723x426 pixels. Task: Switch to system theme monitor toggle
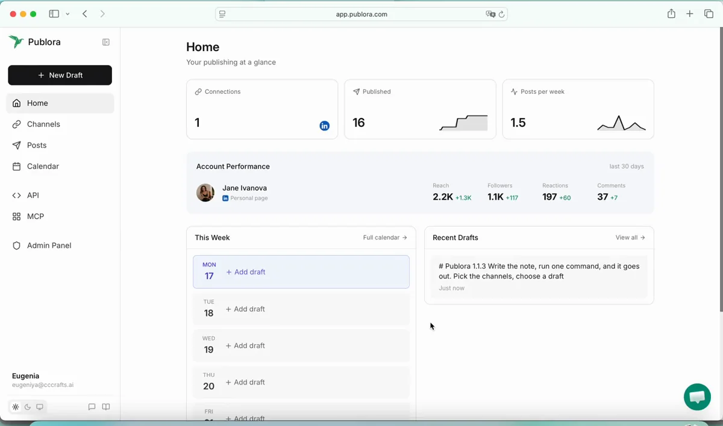pos(40,407)
